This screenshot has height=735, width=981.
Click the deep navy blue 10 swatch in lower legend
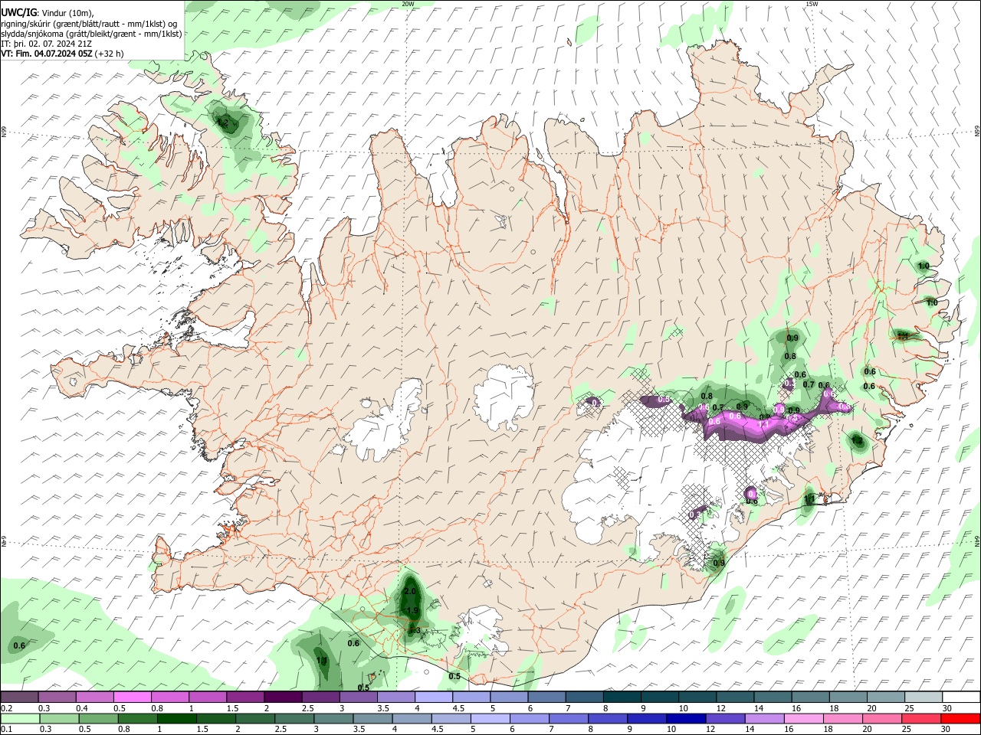pos(687,718)
